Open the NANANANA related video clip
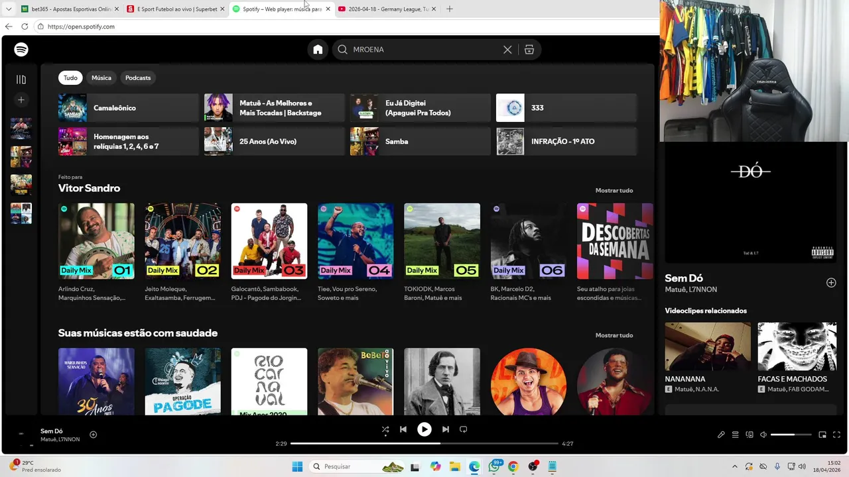 coord(708,358)
